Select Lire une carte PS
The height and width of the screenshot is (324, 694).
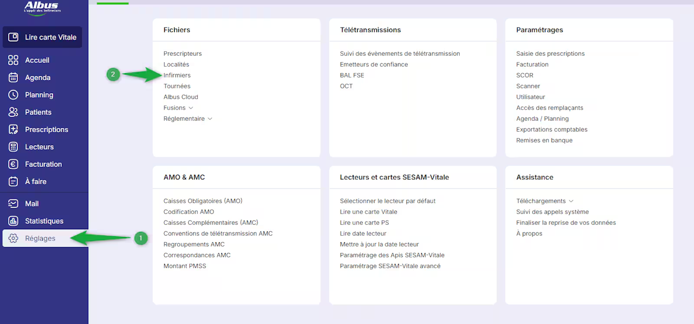point(364,223)
